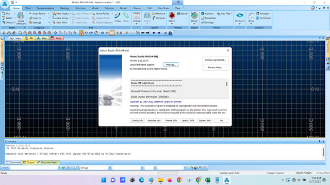Expand the Show dropdown in Window group

pyautogui.click(x=251, y=24)
